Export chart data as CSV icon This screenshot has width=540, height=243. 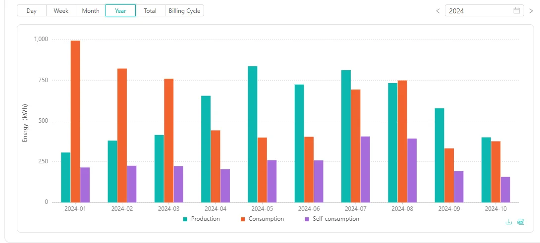[x=521, y=222]
